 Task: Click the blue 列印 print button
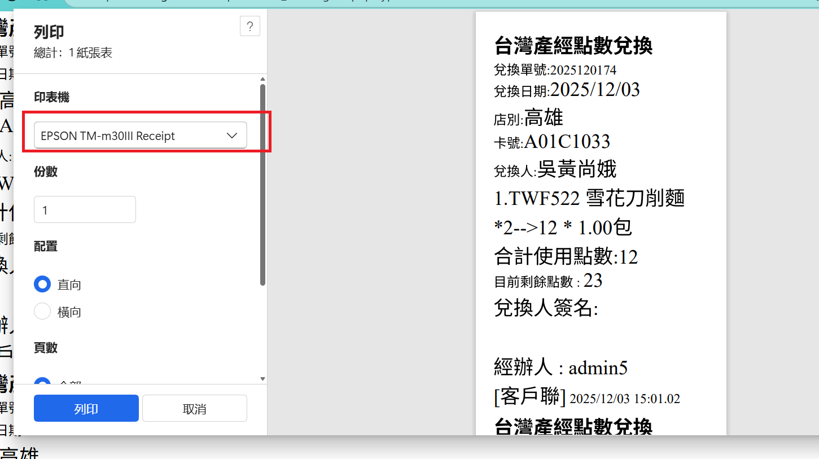(x=86, y=409)
